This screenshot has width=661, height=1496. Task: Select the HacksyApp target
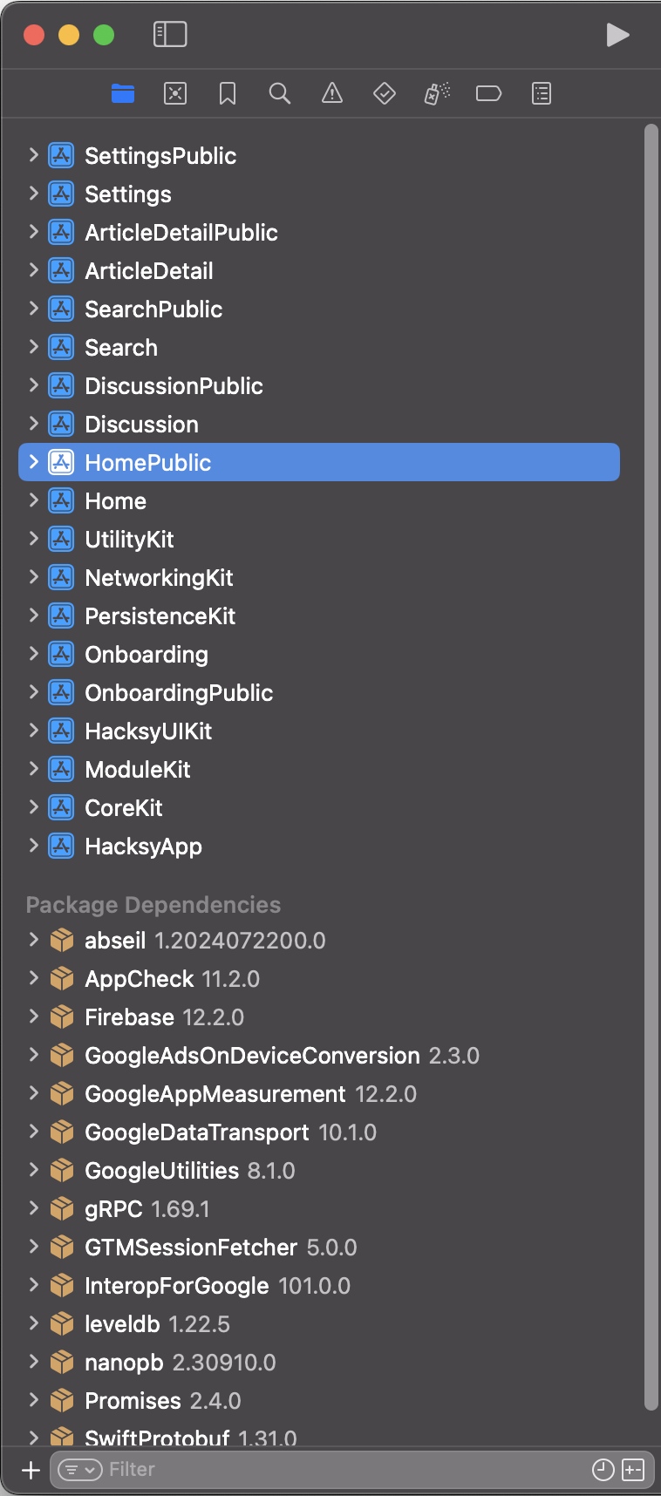coord(143,847)
